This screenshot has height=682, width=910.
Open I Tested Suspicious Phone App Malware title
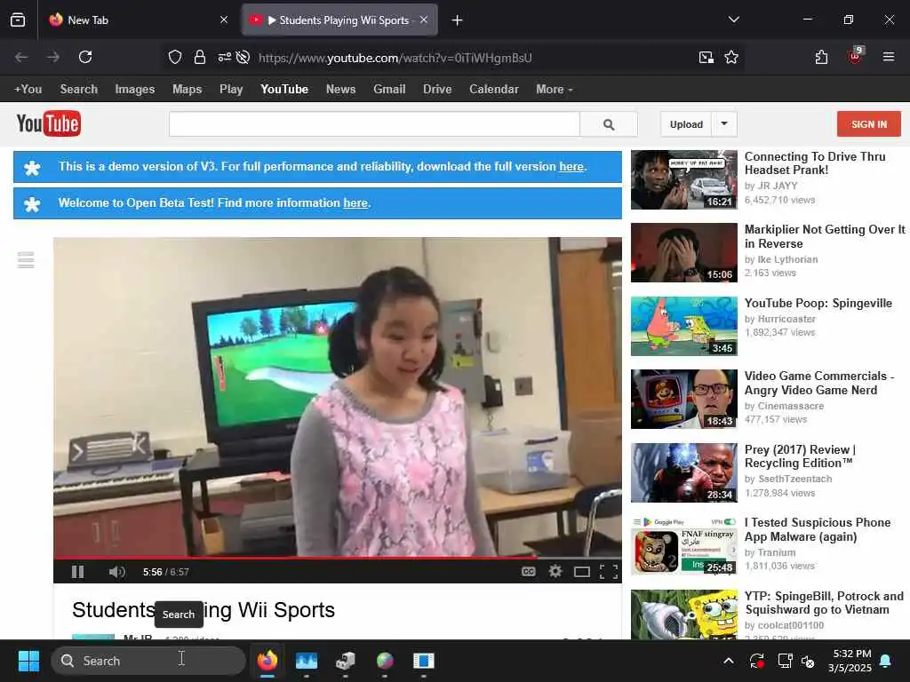point(818,529)
